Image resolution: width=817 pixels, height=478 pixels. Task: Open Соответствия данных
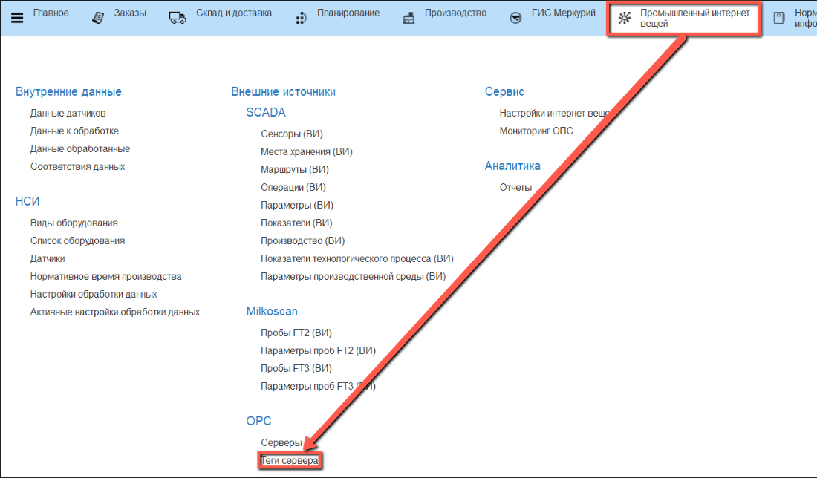78,166
